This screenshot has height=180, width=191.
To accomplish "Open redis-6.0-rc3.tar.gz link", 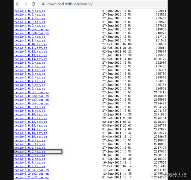I will point(32,100).
